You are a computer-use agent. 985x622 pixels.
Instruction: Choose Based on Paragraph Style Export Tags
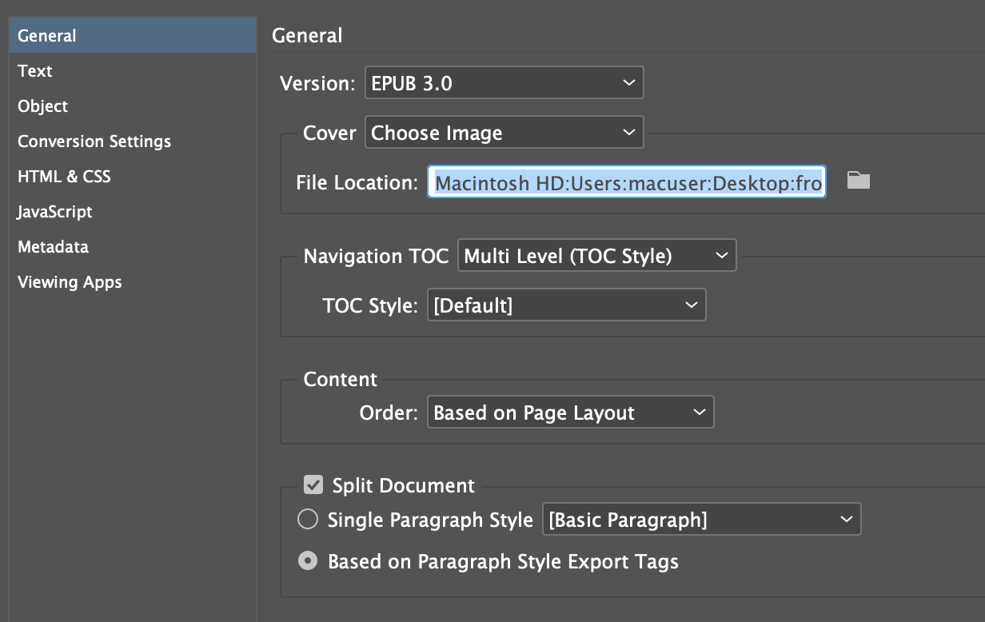click(308, 561)
